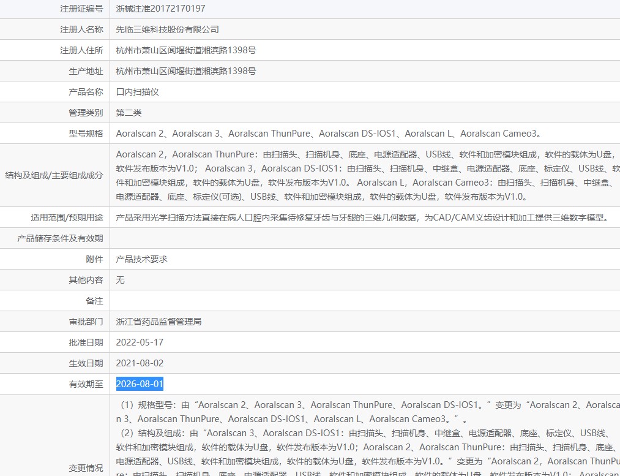Click highlighted expiry date 2026-08-01

coord(140,384)
